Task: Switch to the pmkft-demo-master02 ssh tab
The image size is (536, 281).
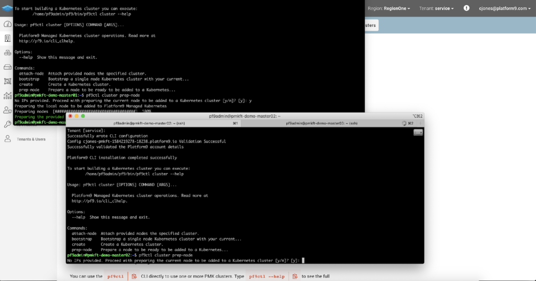Action: click(x=152, y=123)
